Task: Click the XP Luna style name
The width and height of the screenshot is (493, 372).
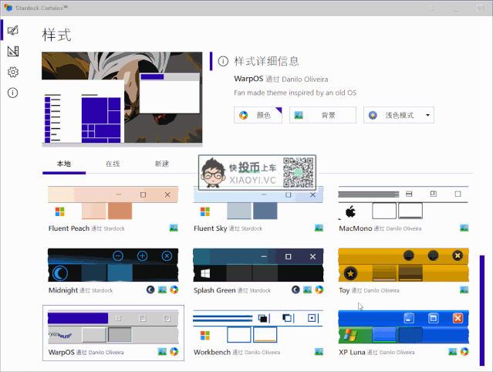Action: coord(352,352)
